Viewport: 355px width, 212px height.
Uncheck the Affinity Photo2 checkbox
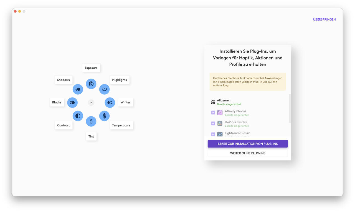pyautogui.click(x=213, y=113)
